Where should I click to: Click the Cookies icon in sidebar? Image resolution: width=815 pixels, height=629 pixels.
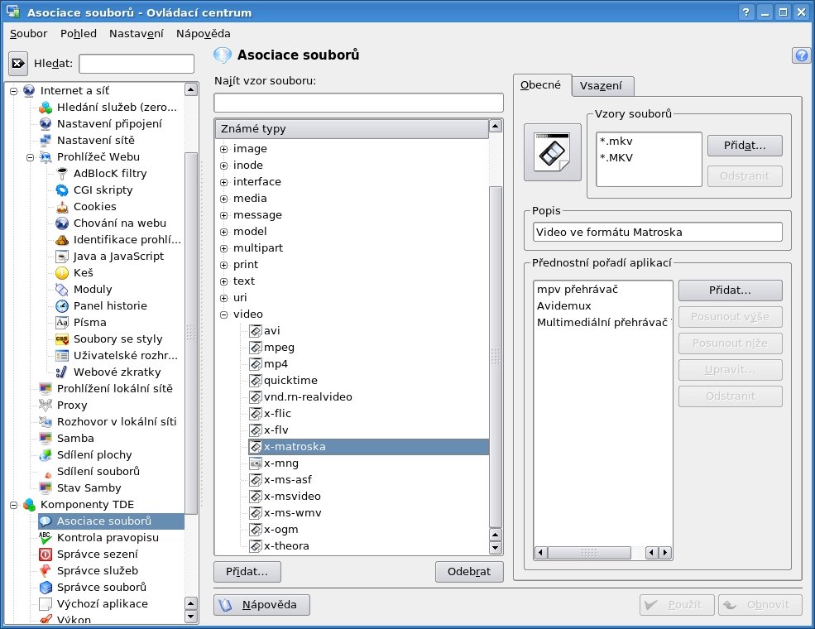pos(62,206)
